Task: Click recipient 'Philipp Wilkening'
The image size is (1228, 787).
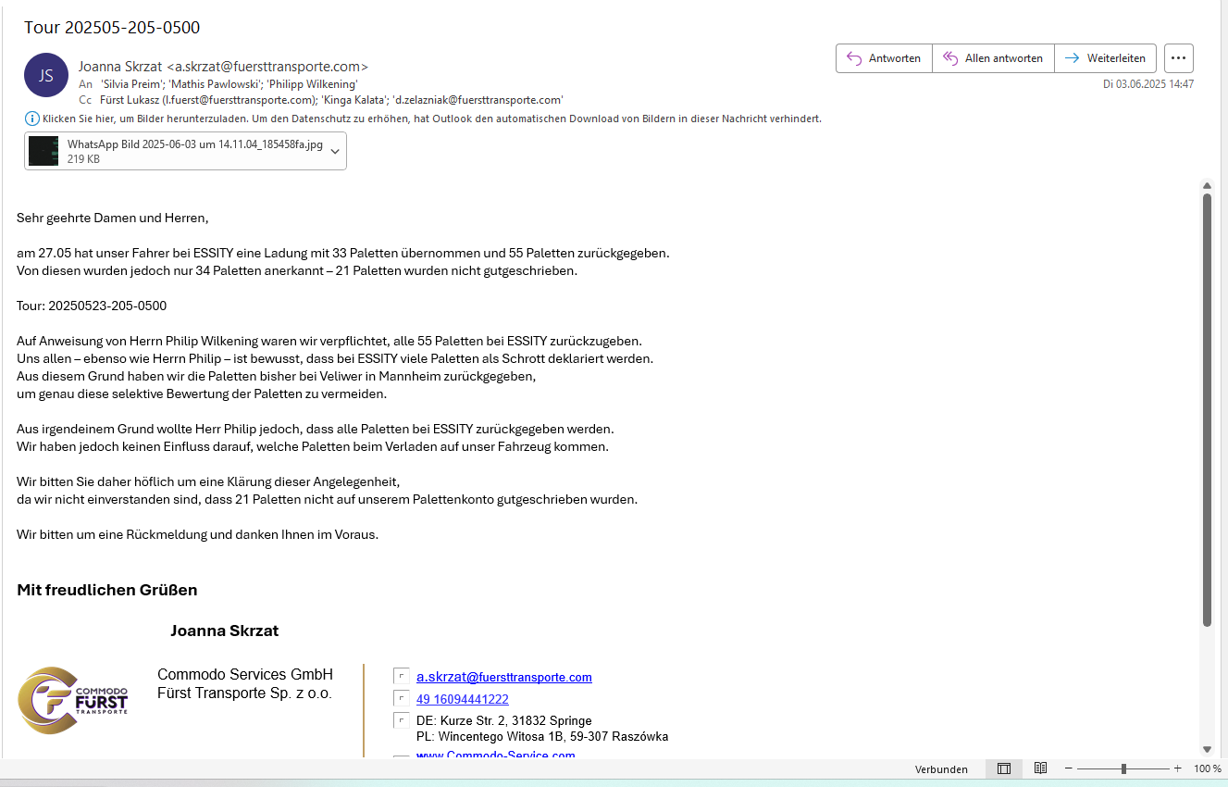Action: pos(311,84)
